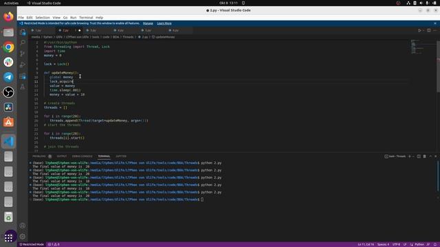Expand the BOA breadcrumb folder
The image size is (440, 247).
tap(116, 37)
